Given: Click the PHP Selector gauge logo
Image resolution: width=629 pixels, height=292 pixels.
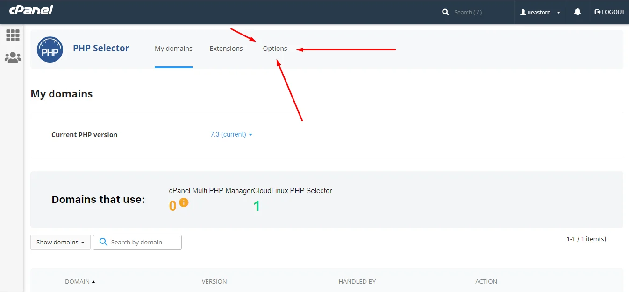Looking at the screenshot, I should [50, 49].
